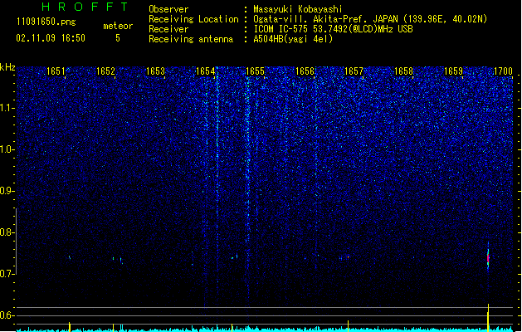Screen dimensions: 522x332
Task: Click the yellow power spike between 1654 and 1655
Action: [x=232, y=328]
